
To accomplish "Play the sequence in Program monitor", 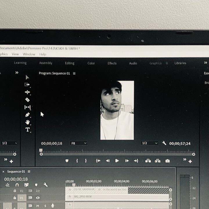I will coord(117,161).
